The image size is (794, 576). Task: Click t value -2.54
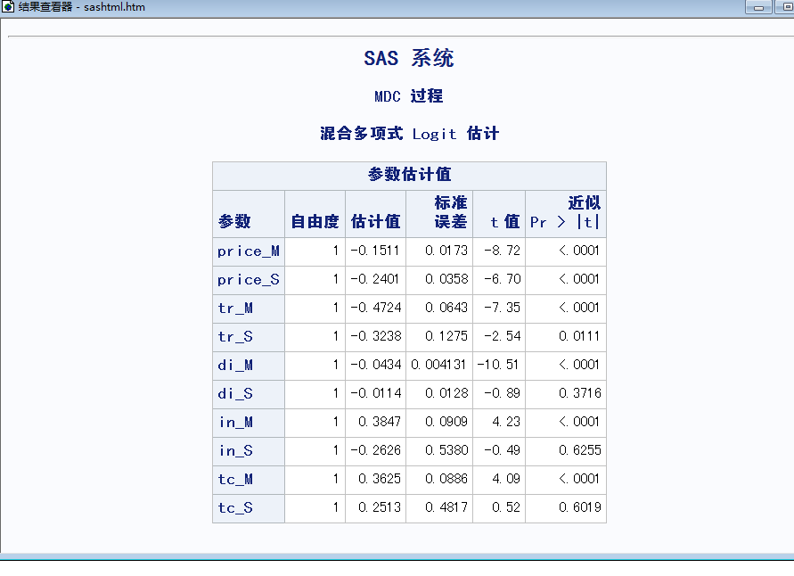coord(502,336)
